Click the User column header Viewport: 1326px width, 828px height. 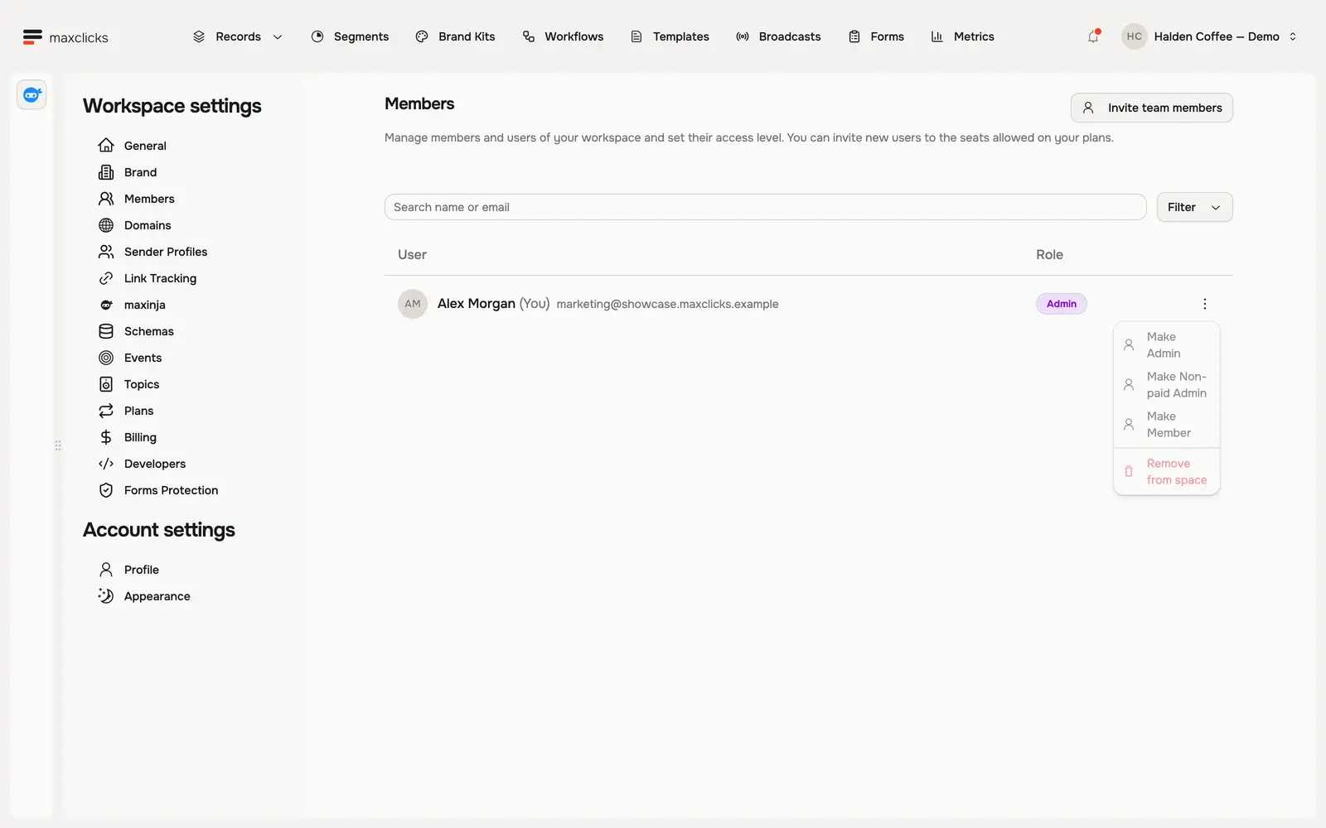[x=412, y=255]
